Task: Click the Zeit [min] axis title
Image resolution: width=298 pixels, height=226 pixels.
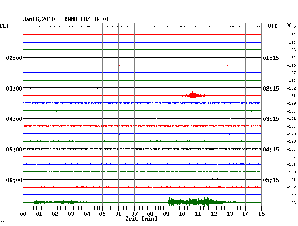Action: coord(141,219)
